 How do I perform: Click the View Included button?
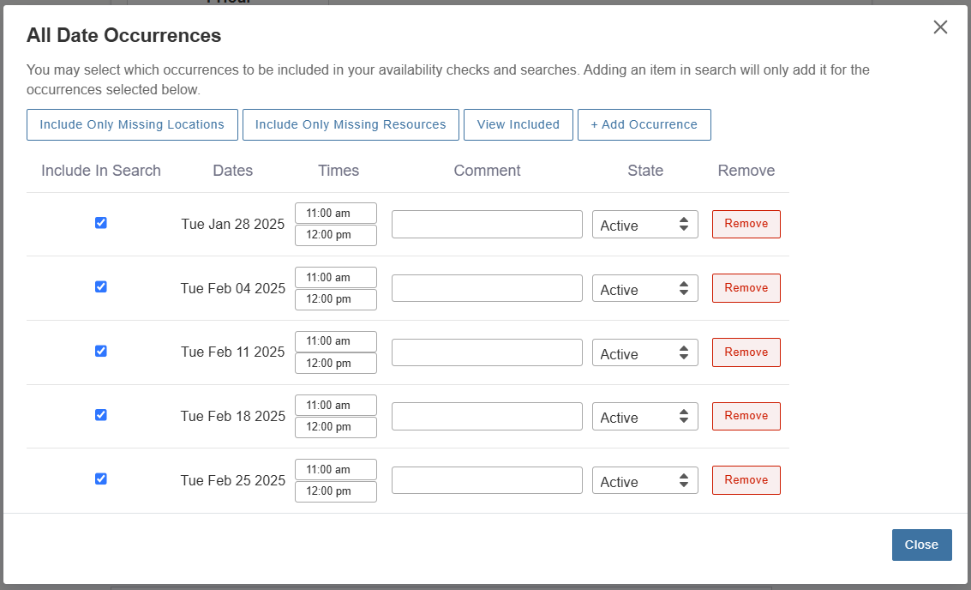[518, 124]
